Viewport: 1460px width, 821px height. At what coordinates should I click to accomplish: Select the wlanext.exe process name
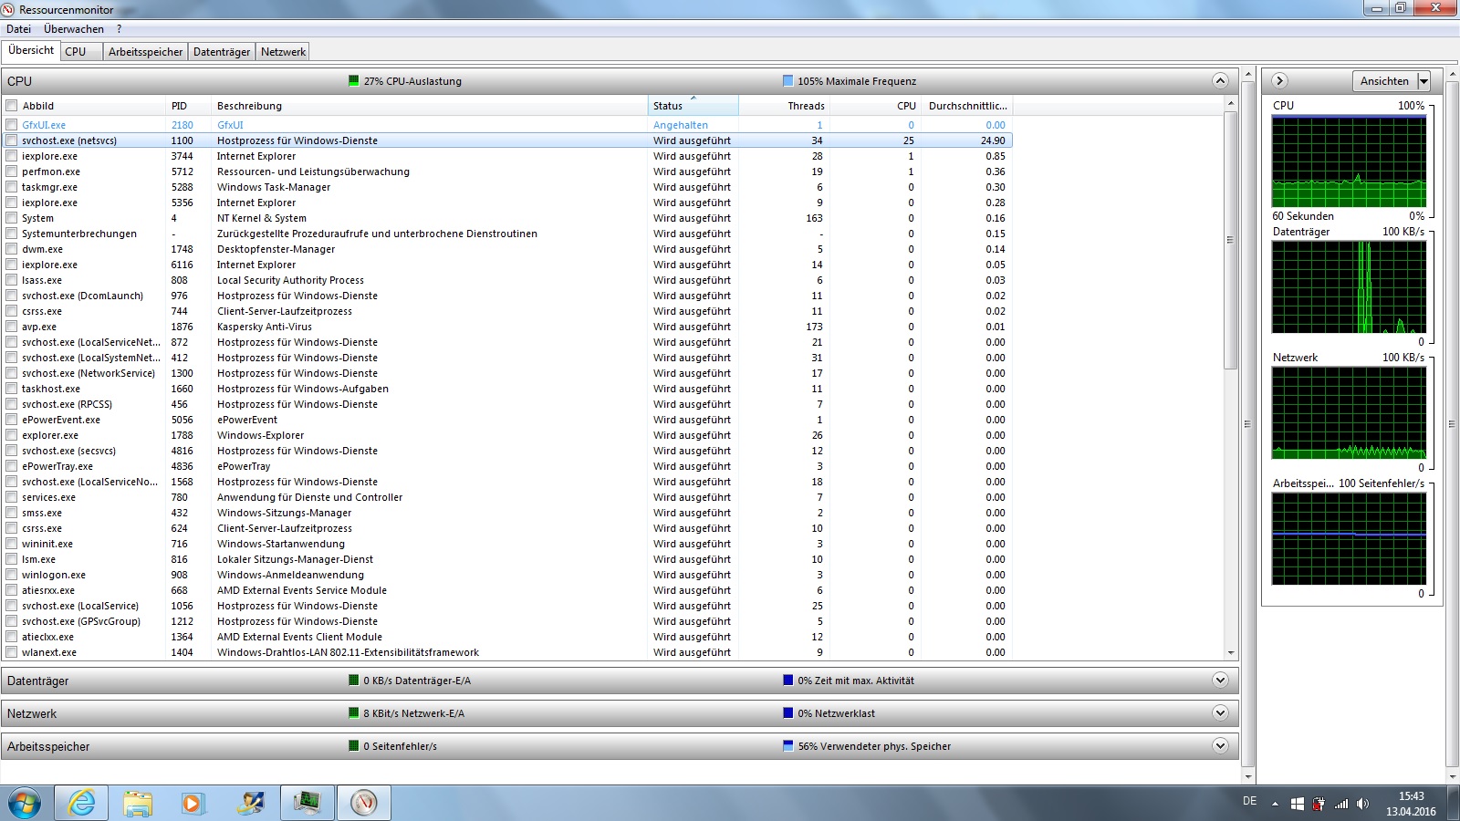coord(49,652)
